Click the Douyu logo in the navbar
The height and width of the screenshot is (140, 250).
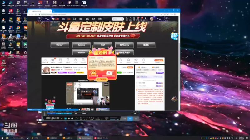pyautogui.click(x=56, y=19)
